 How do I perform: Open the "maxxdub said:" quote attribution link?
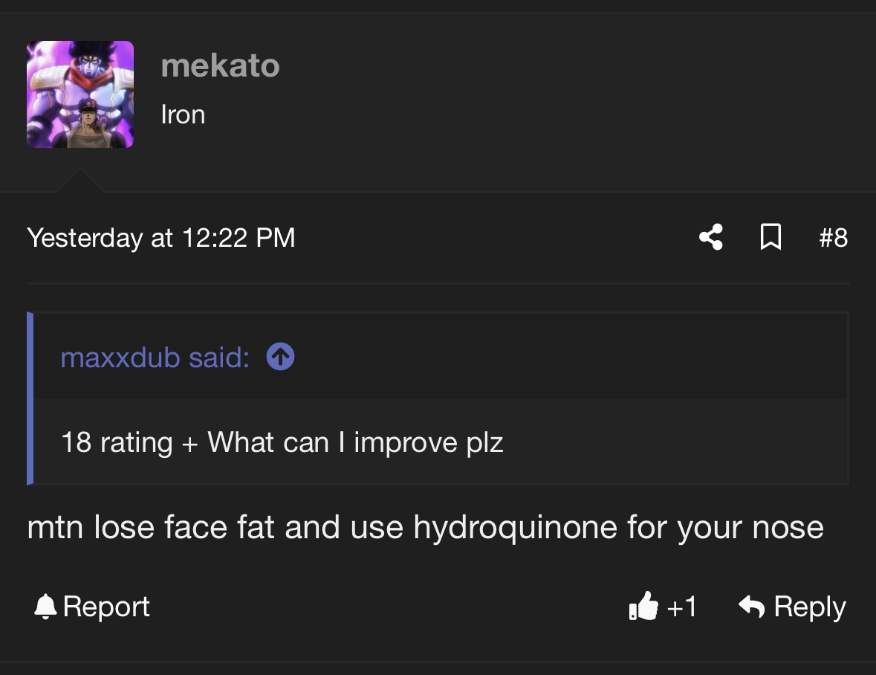point(155,358)
